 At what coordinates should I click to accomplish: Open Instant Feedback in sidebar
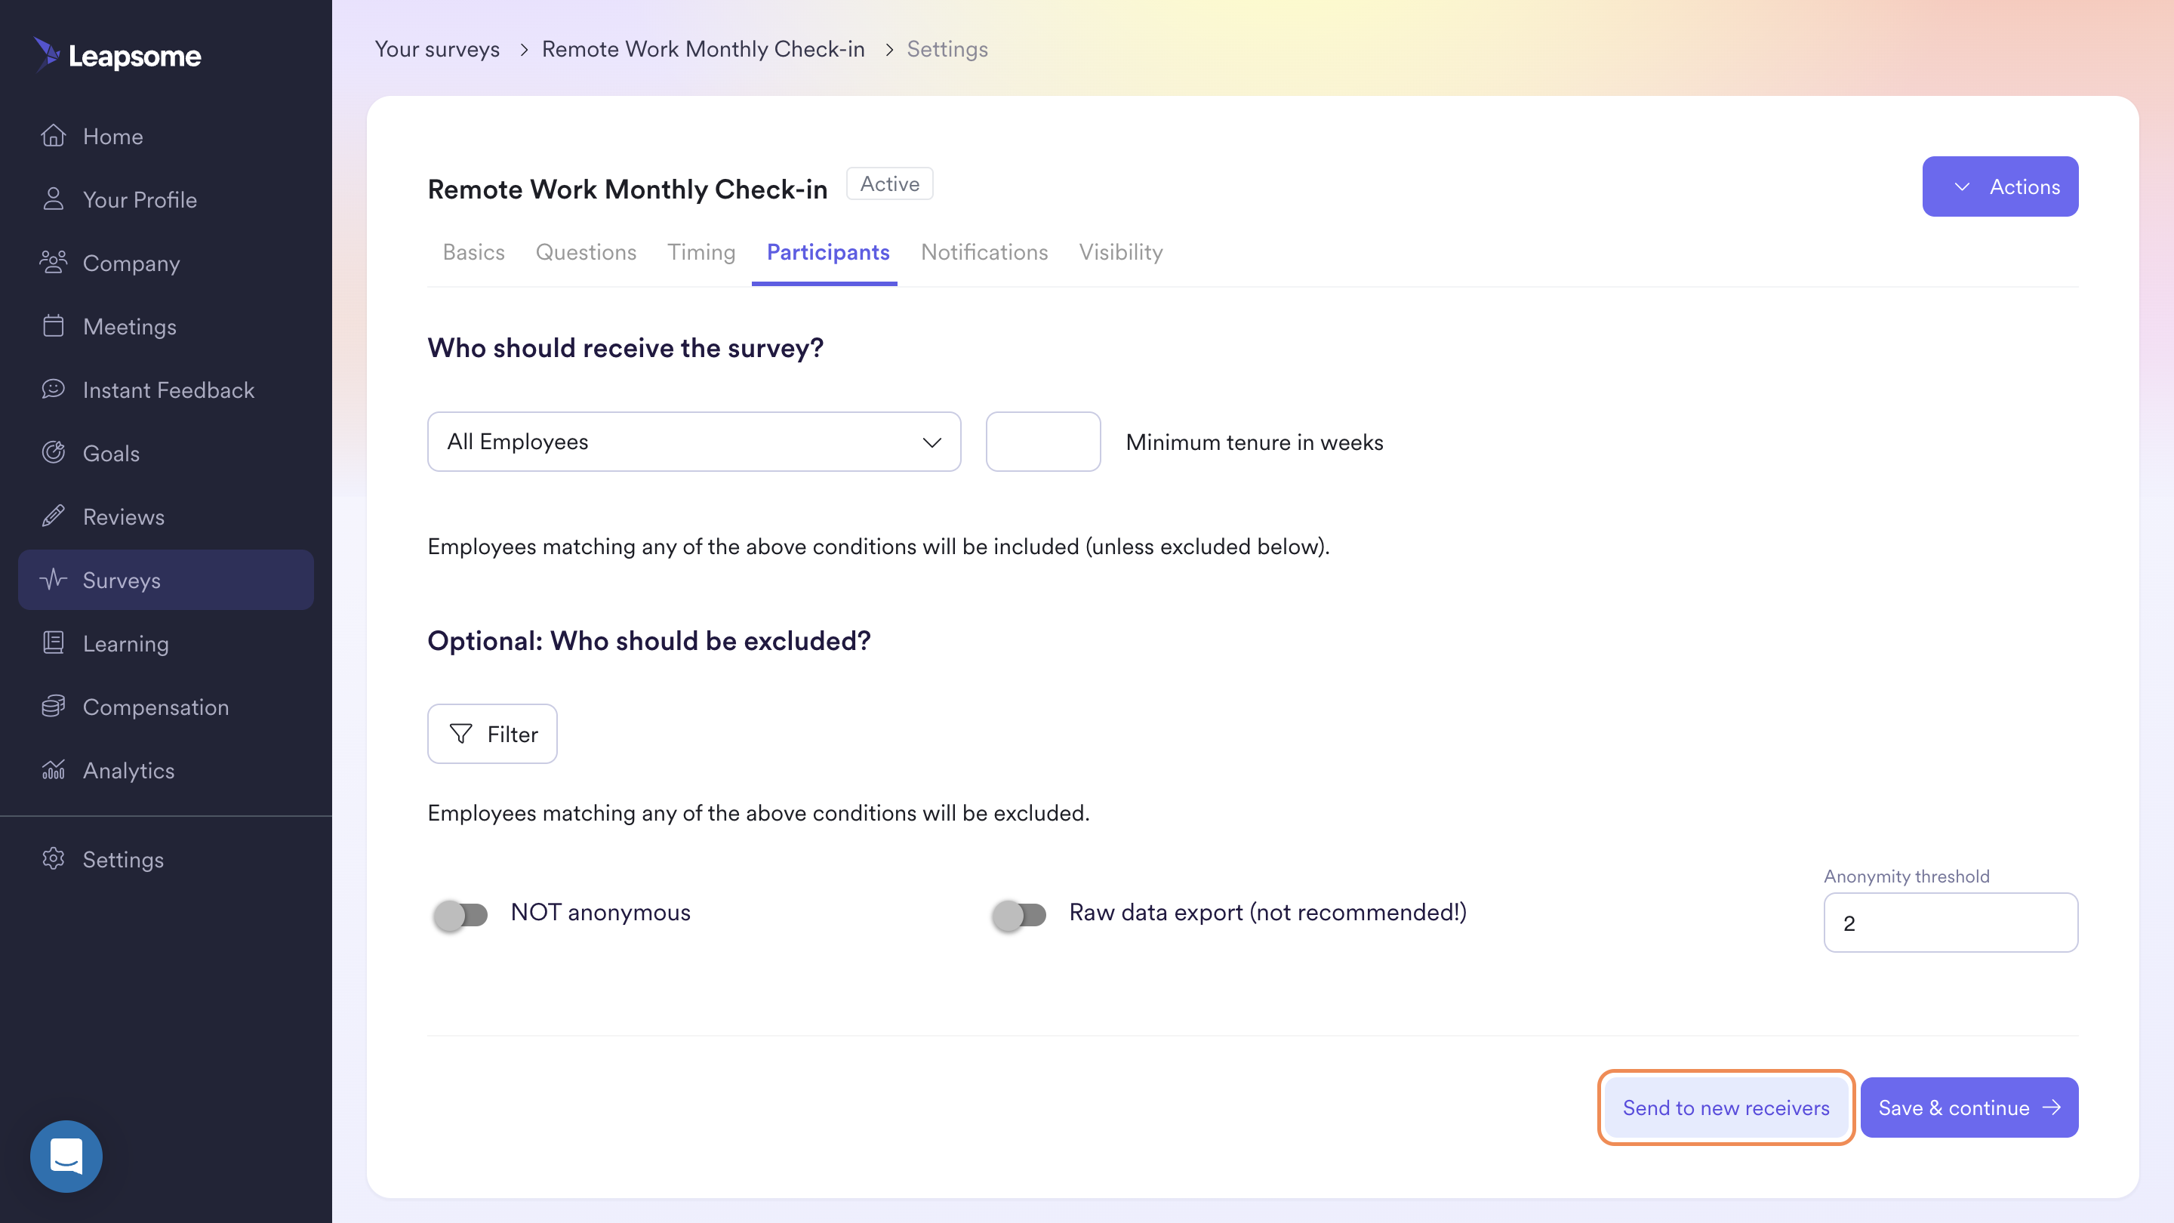[165, 389]
